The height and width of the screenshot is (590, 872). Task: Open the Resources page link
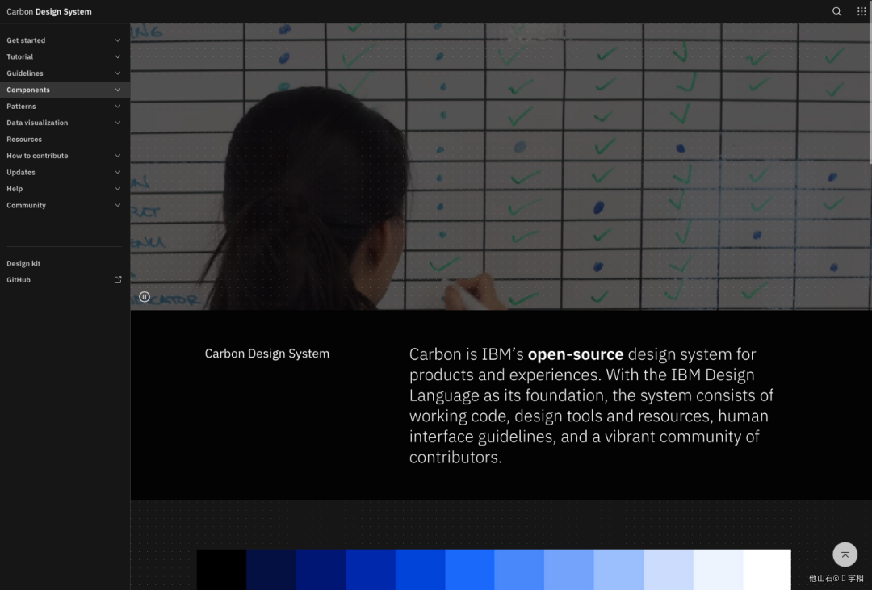pos(65,139)
